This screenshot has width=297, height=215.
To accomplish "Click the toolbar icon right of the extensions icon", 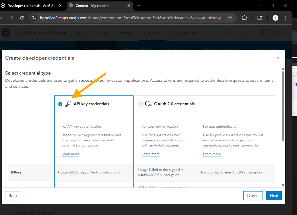I will pos(260,18).
